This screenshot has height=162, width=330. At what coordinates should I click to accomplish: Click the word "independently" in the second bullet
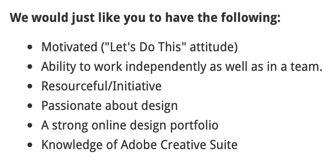coord(166,67)
